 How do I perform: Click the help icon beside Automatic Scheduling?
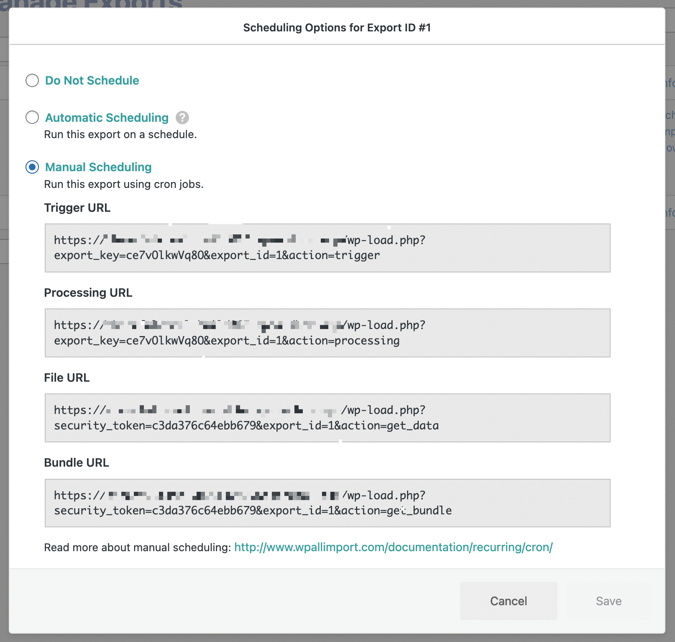(x=182, y=118)
